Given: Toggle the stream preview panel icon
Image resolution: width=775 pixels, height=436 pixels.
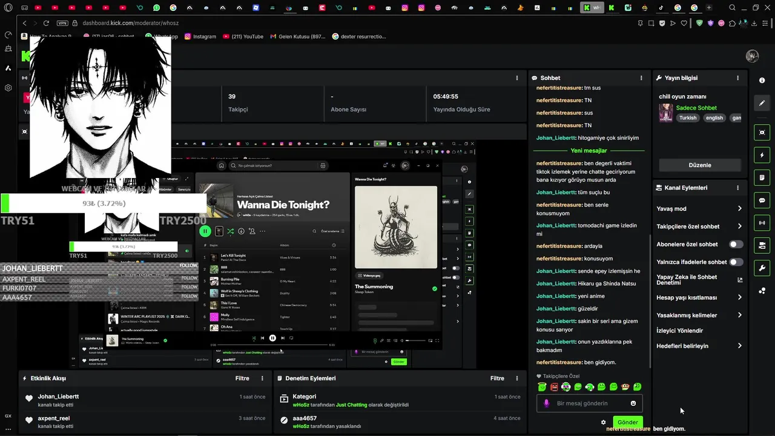Looking at the screenshot, I should pos(762,132).
